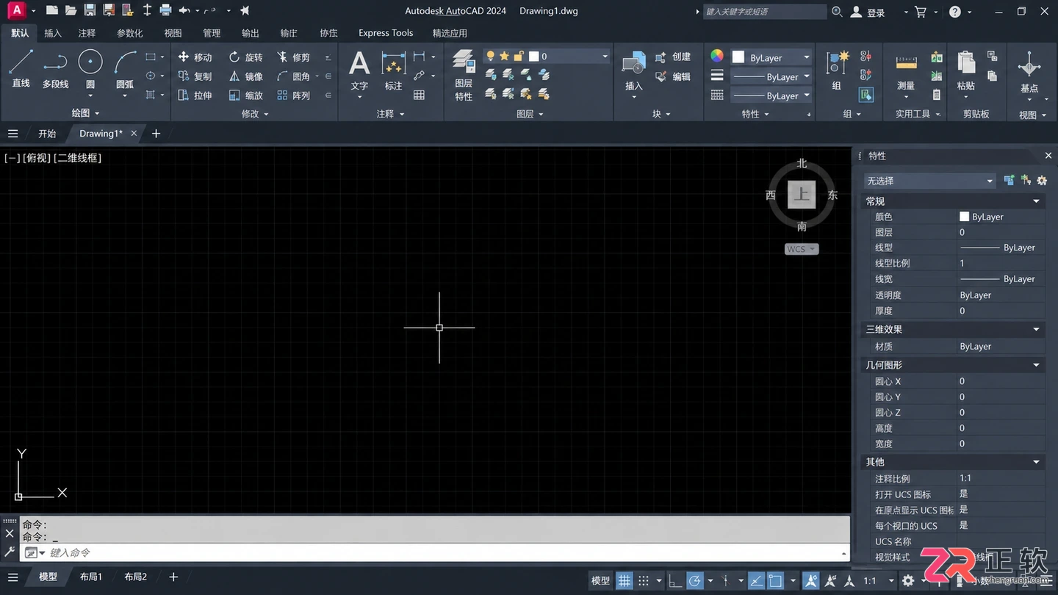Screen dimensions: 1058x595
Task: Click the new drawing tab plus button
Action: point(156,134)
